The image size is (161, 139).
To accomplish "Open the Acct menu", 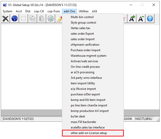I will click(x=19, y=11).
